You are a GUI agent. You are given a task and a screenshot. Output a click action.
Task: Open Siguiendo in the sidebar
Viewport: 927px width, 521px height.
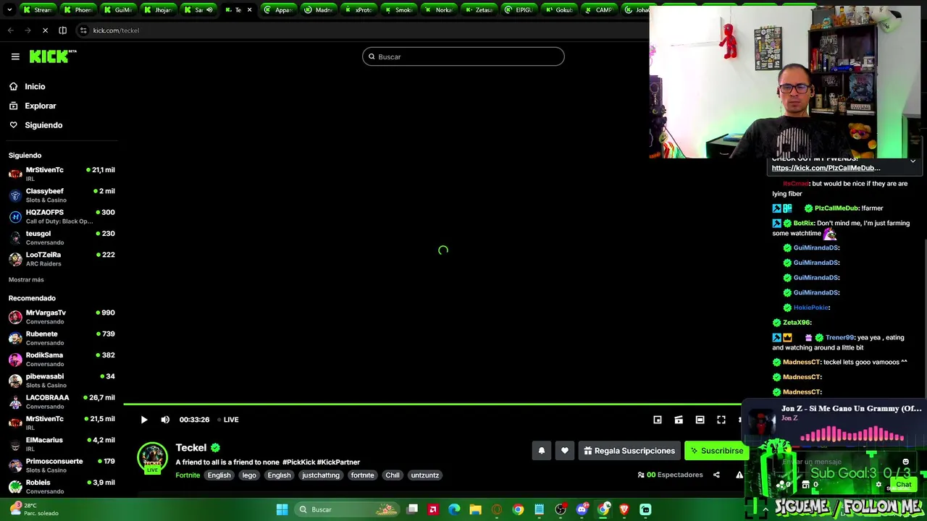pyautogui.click(x=43, y=125)
